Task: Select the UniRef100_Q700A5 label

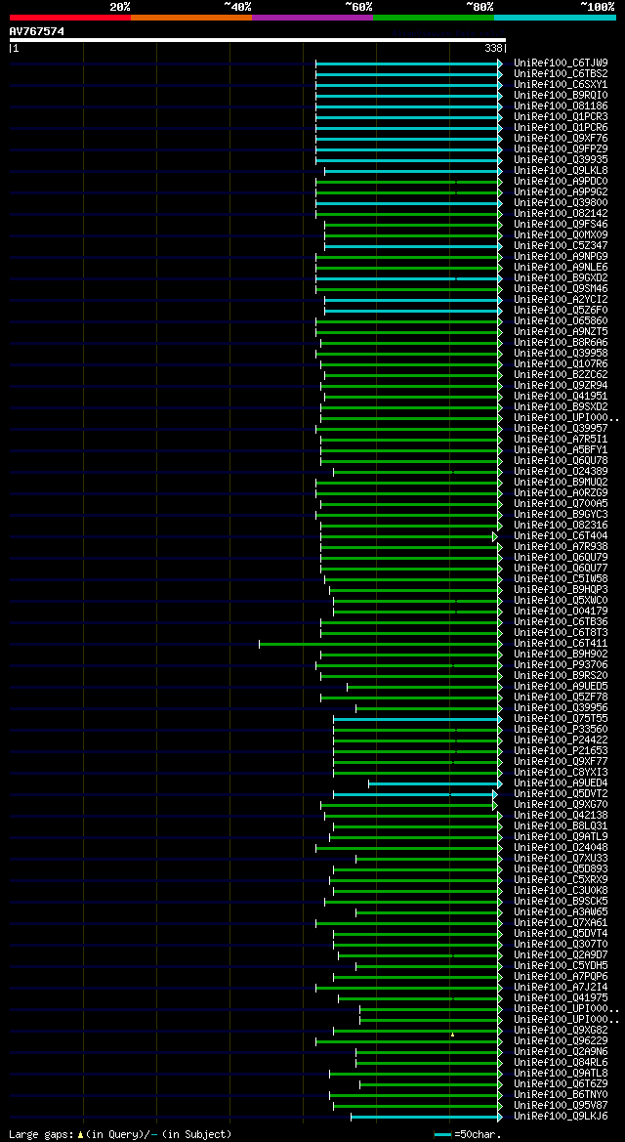Action: pyautogui.click(x=561, y=503)
